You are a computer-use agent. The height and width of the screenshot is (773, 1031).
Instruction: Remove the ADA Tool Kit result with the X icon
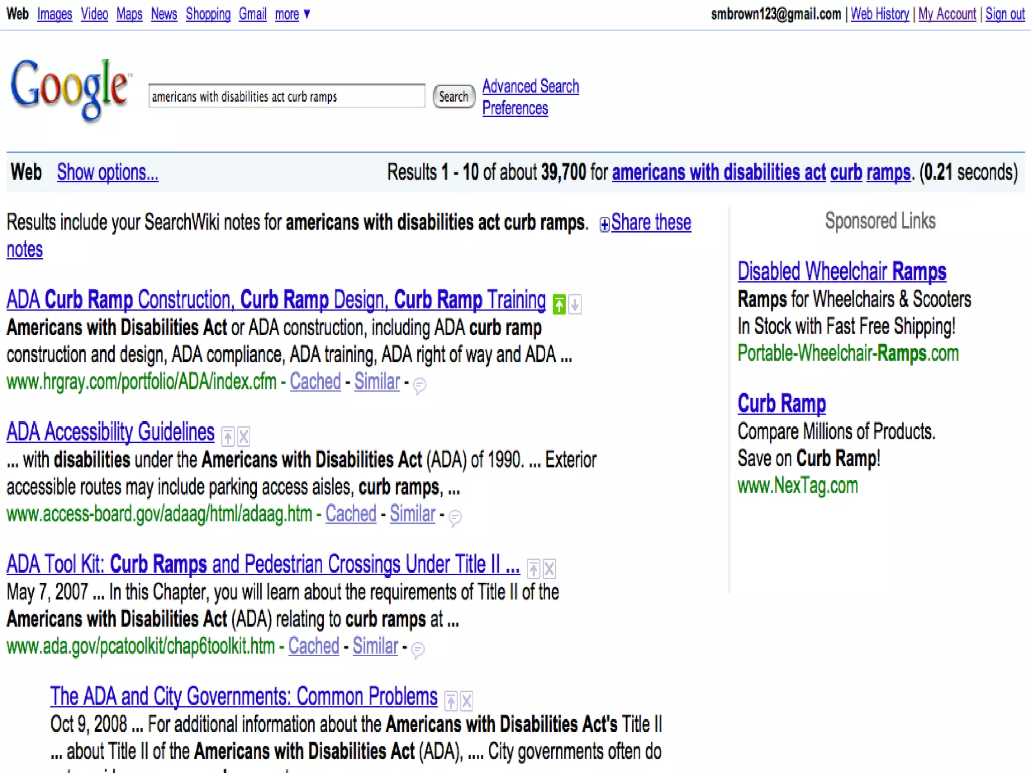(x=549, y=569)
